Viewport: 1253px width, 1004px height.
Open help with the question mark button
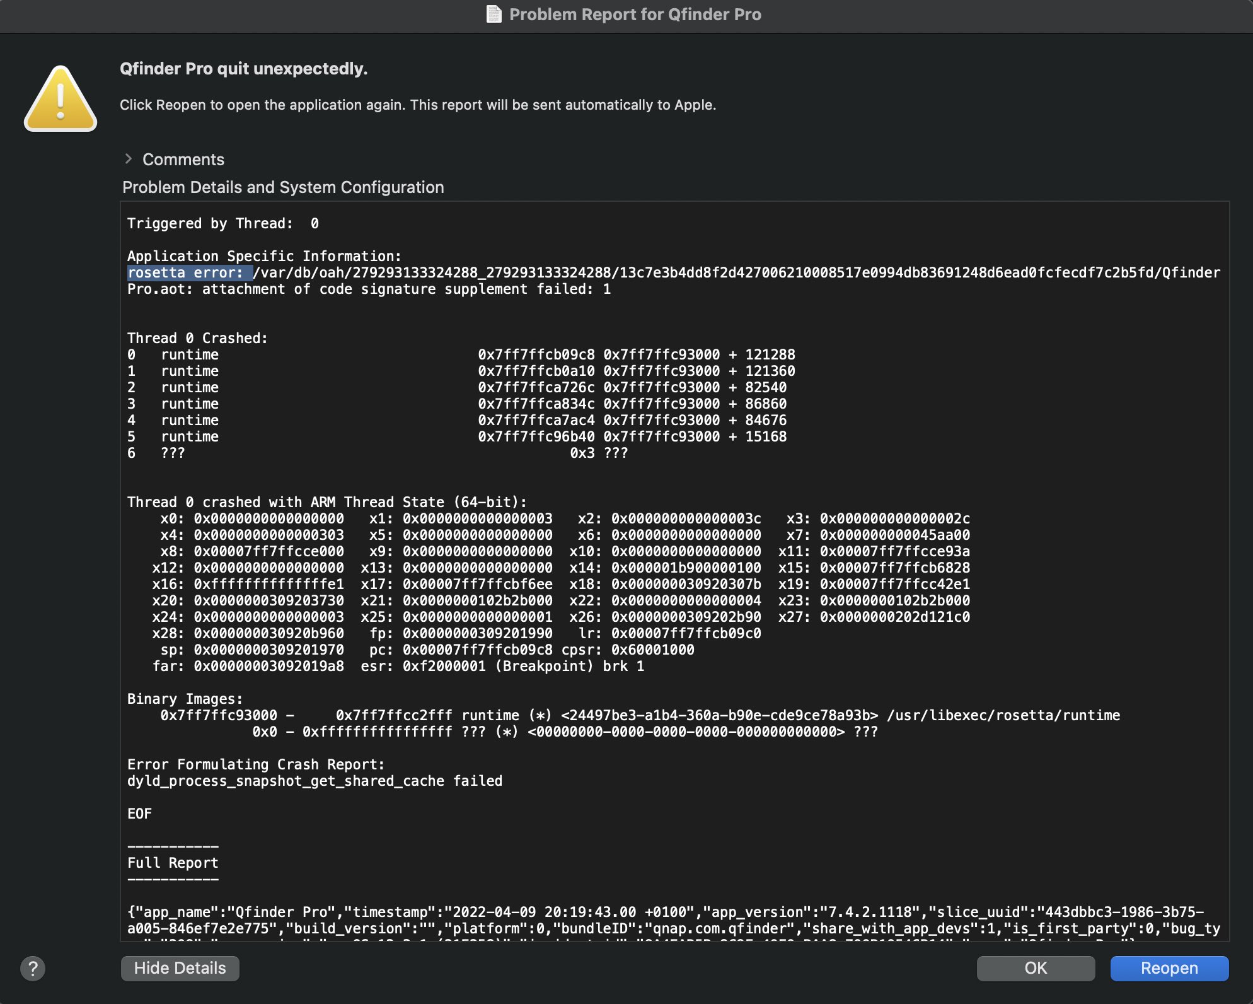point(33,968)
